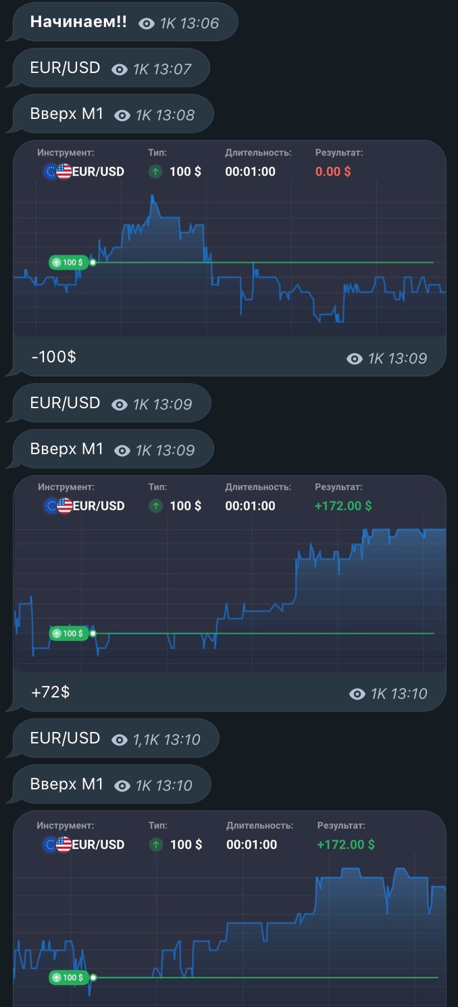The height and width of the screenshot is (1007, 458).
Task: Click the +72$ caption text
Action: pyautogui.click(x=51, y=692)
